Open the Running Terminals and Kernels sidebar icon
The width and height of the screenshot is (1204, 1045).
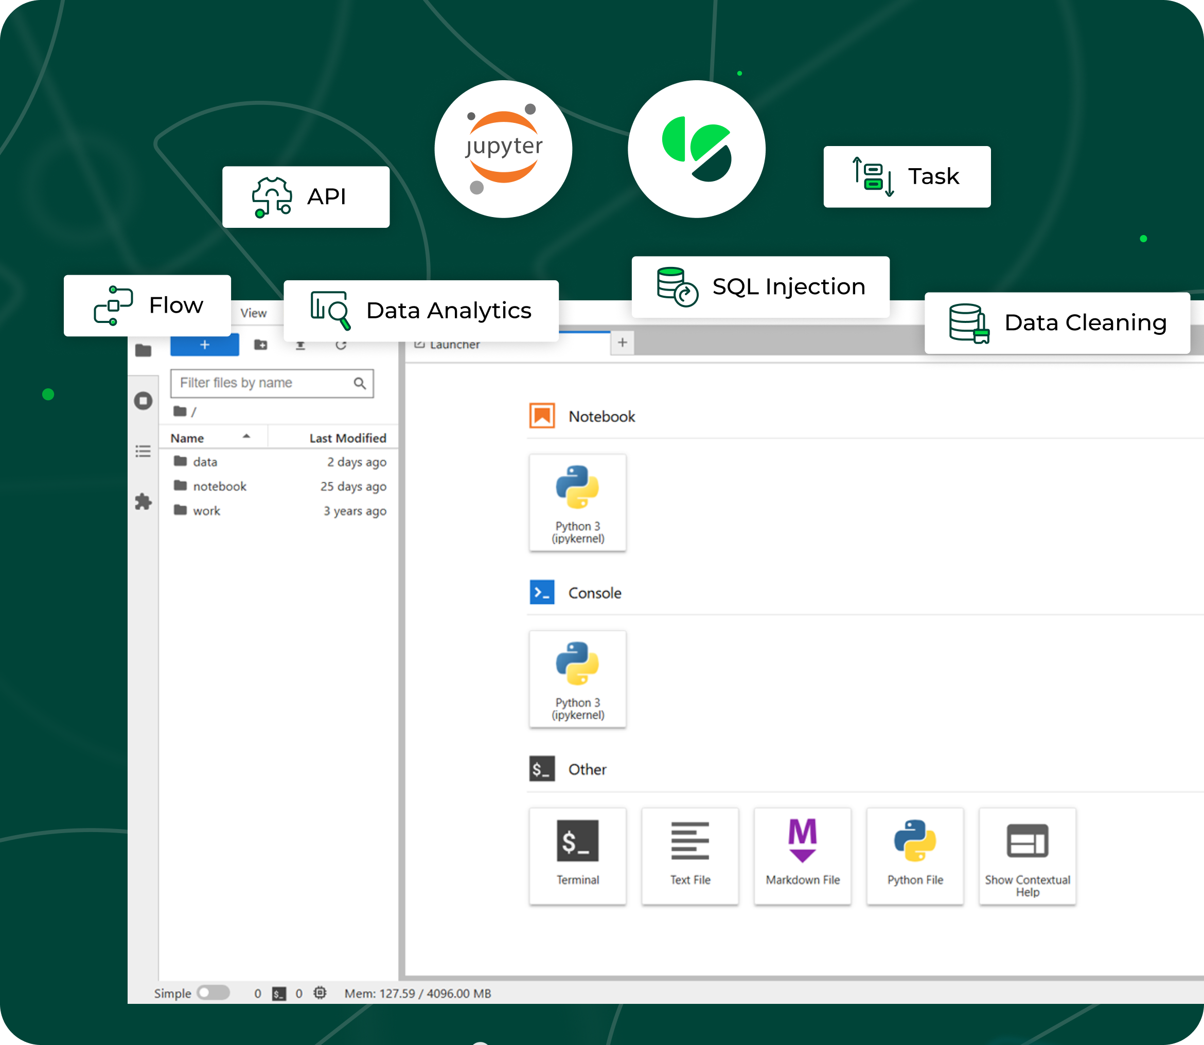(x=143, y=401)
